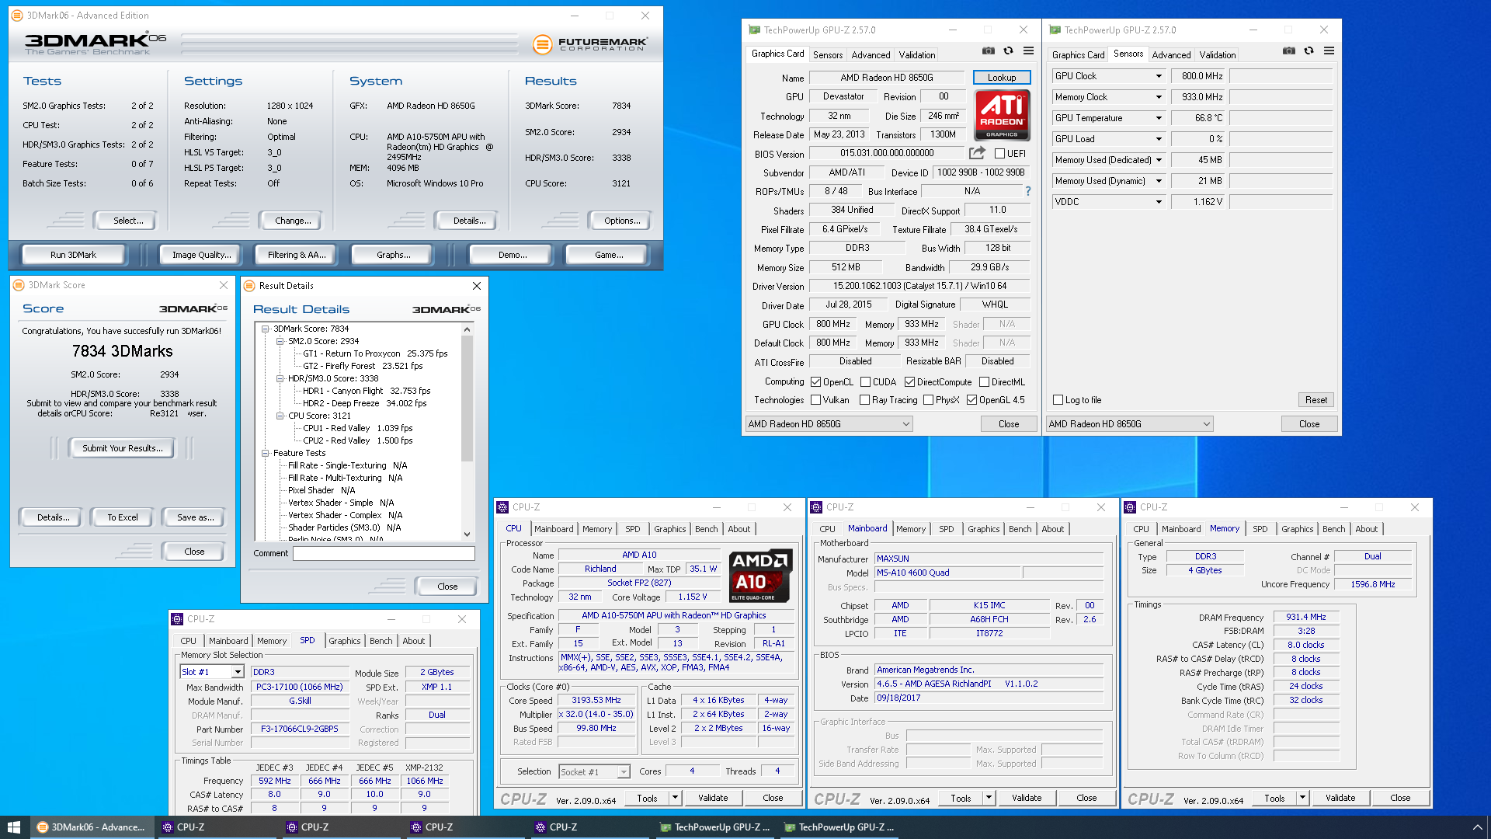
Task: Select GT1 - Return To Proxycon tree row
Action: (x=375, y=353)
